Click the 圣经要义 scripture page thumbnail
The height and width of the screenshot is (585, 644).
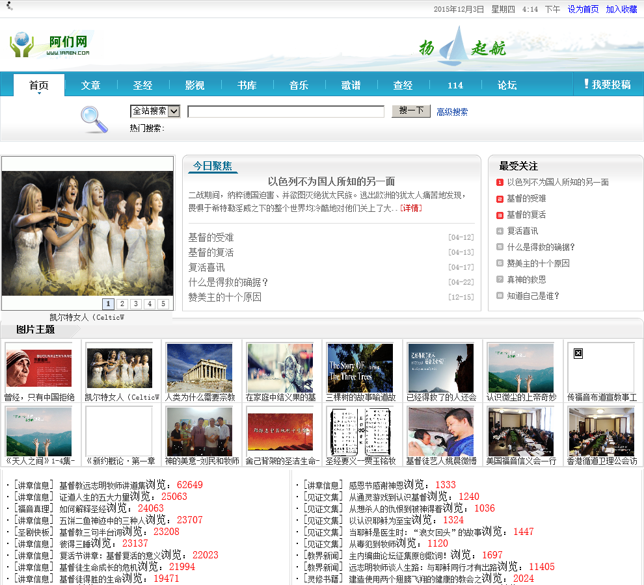(360, 432)
